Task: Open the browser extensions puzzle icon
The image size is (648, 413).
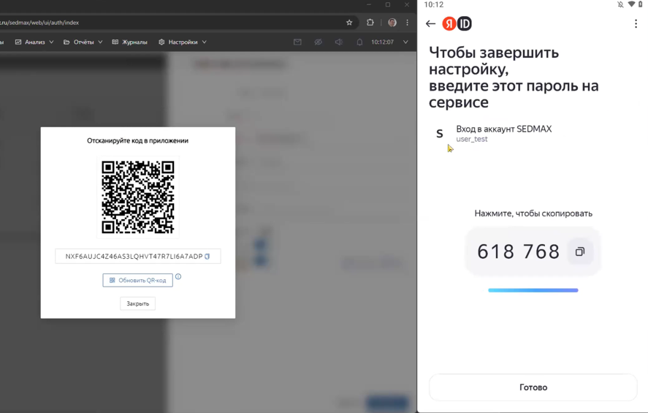Action: tap(370, 23)
